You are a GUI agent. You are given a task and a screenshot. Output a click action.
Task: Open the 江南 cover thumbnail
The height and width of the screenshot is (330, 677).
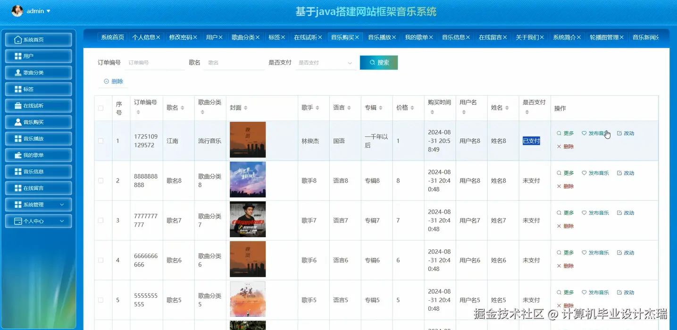pos(248,140)
